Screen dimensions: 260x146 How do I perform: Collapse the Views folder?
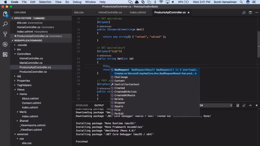pyautogui.click(x=15, y=90)
